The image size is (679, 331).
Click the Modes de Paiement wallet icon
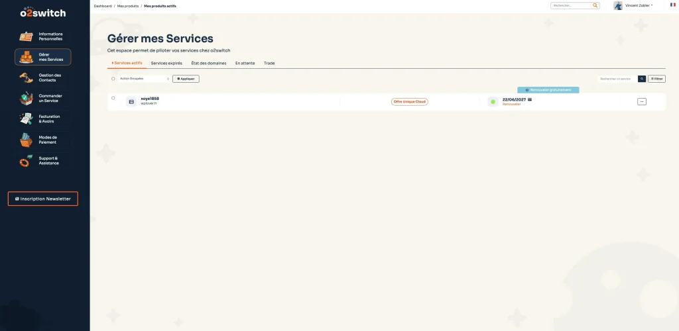pyautogui.click(x=26, y=140)
